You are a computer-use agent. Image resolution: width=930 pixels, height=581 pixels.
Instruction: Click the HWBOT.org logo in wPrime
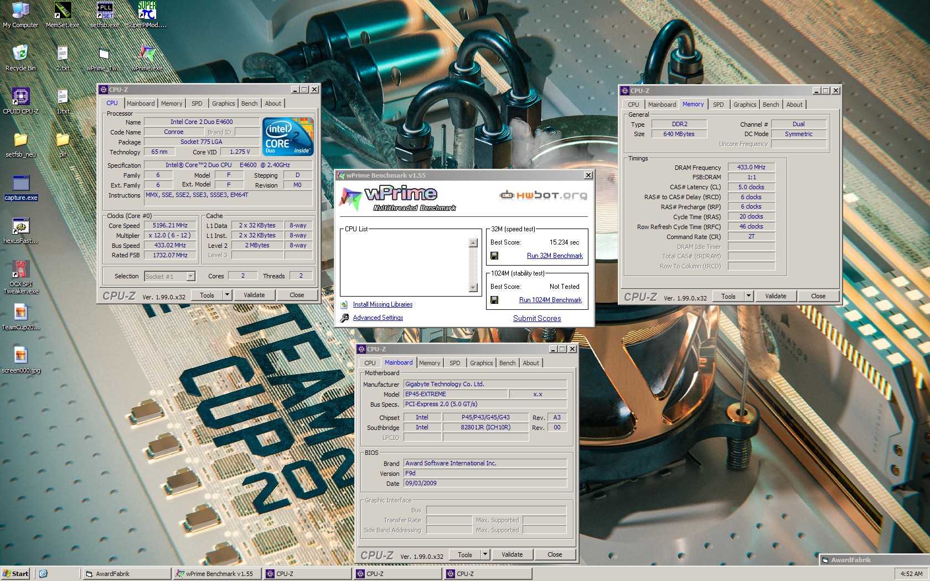pos(543,195)
